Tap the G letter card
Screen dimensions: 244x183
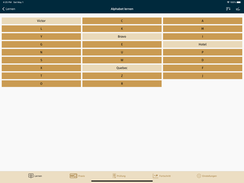[x=41, y=44]
